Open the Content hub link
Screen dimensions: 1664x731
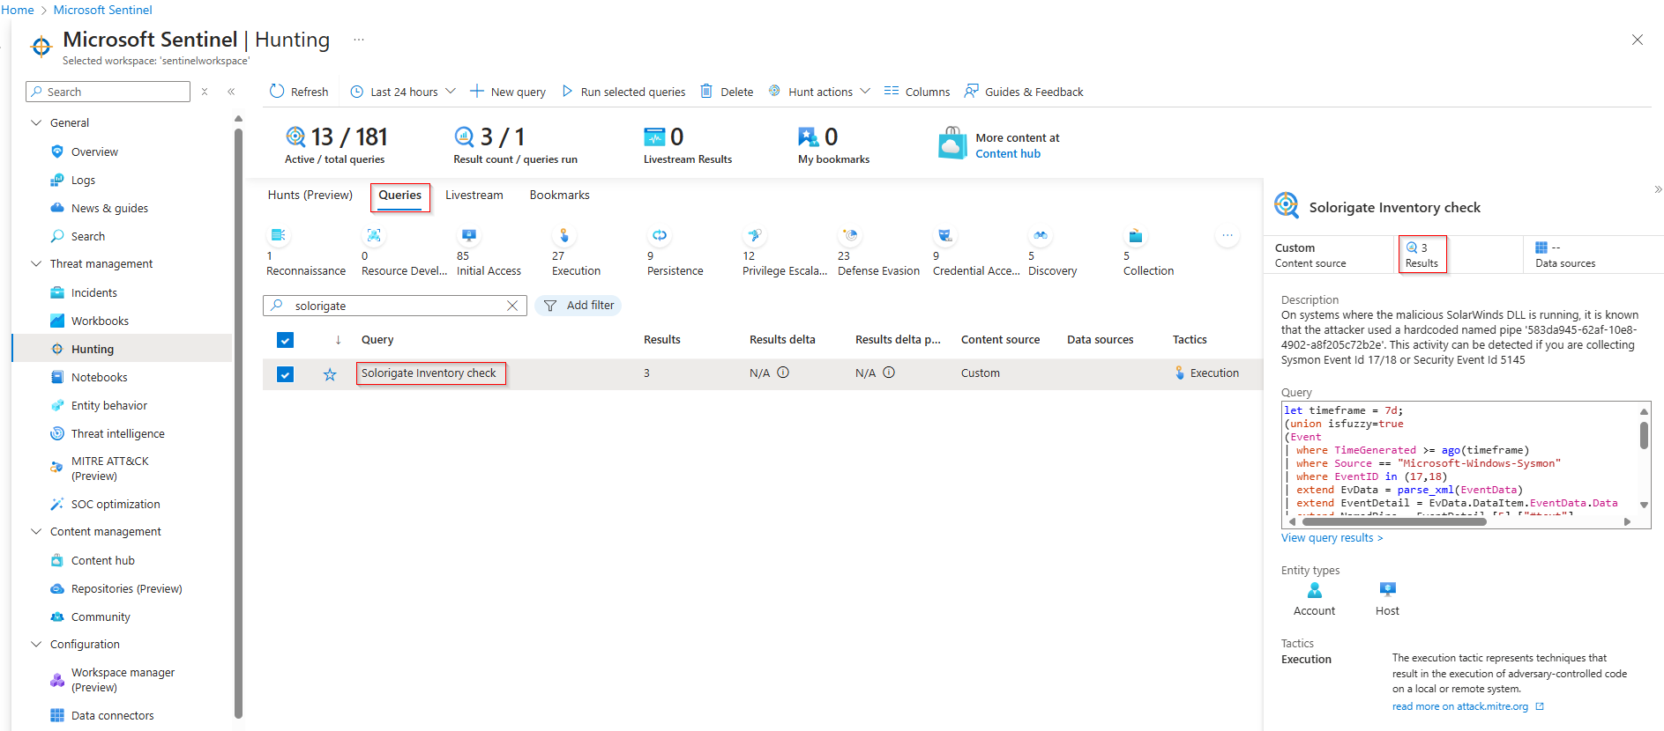tap(1008, 154)
